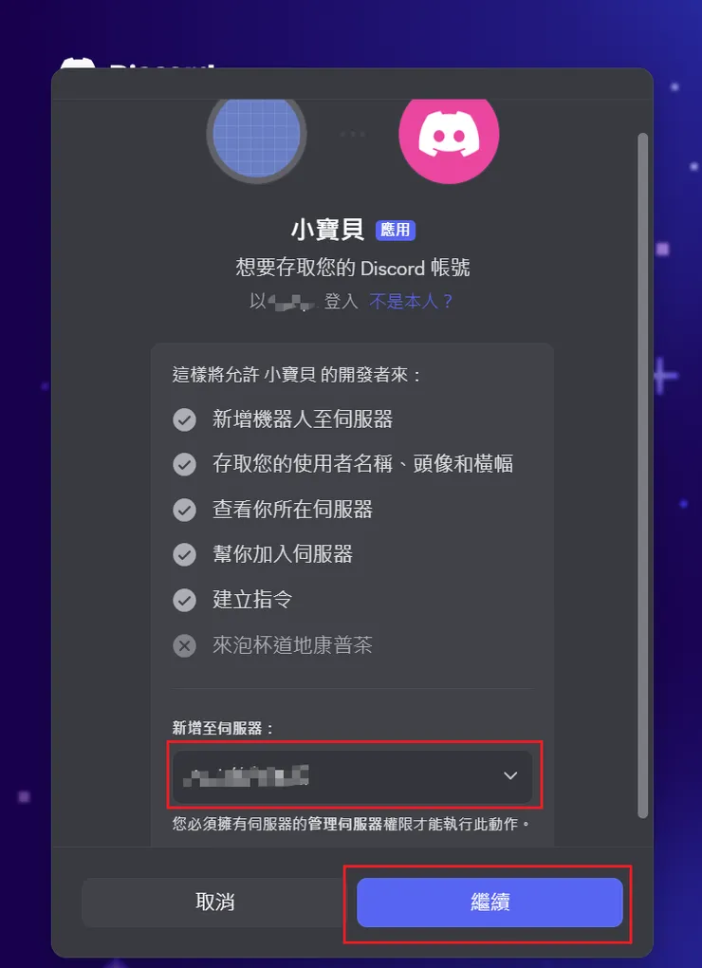Click the 取消 button
The width and height of the screenshot is (702, 968).
pos(214,903)
